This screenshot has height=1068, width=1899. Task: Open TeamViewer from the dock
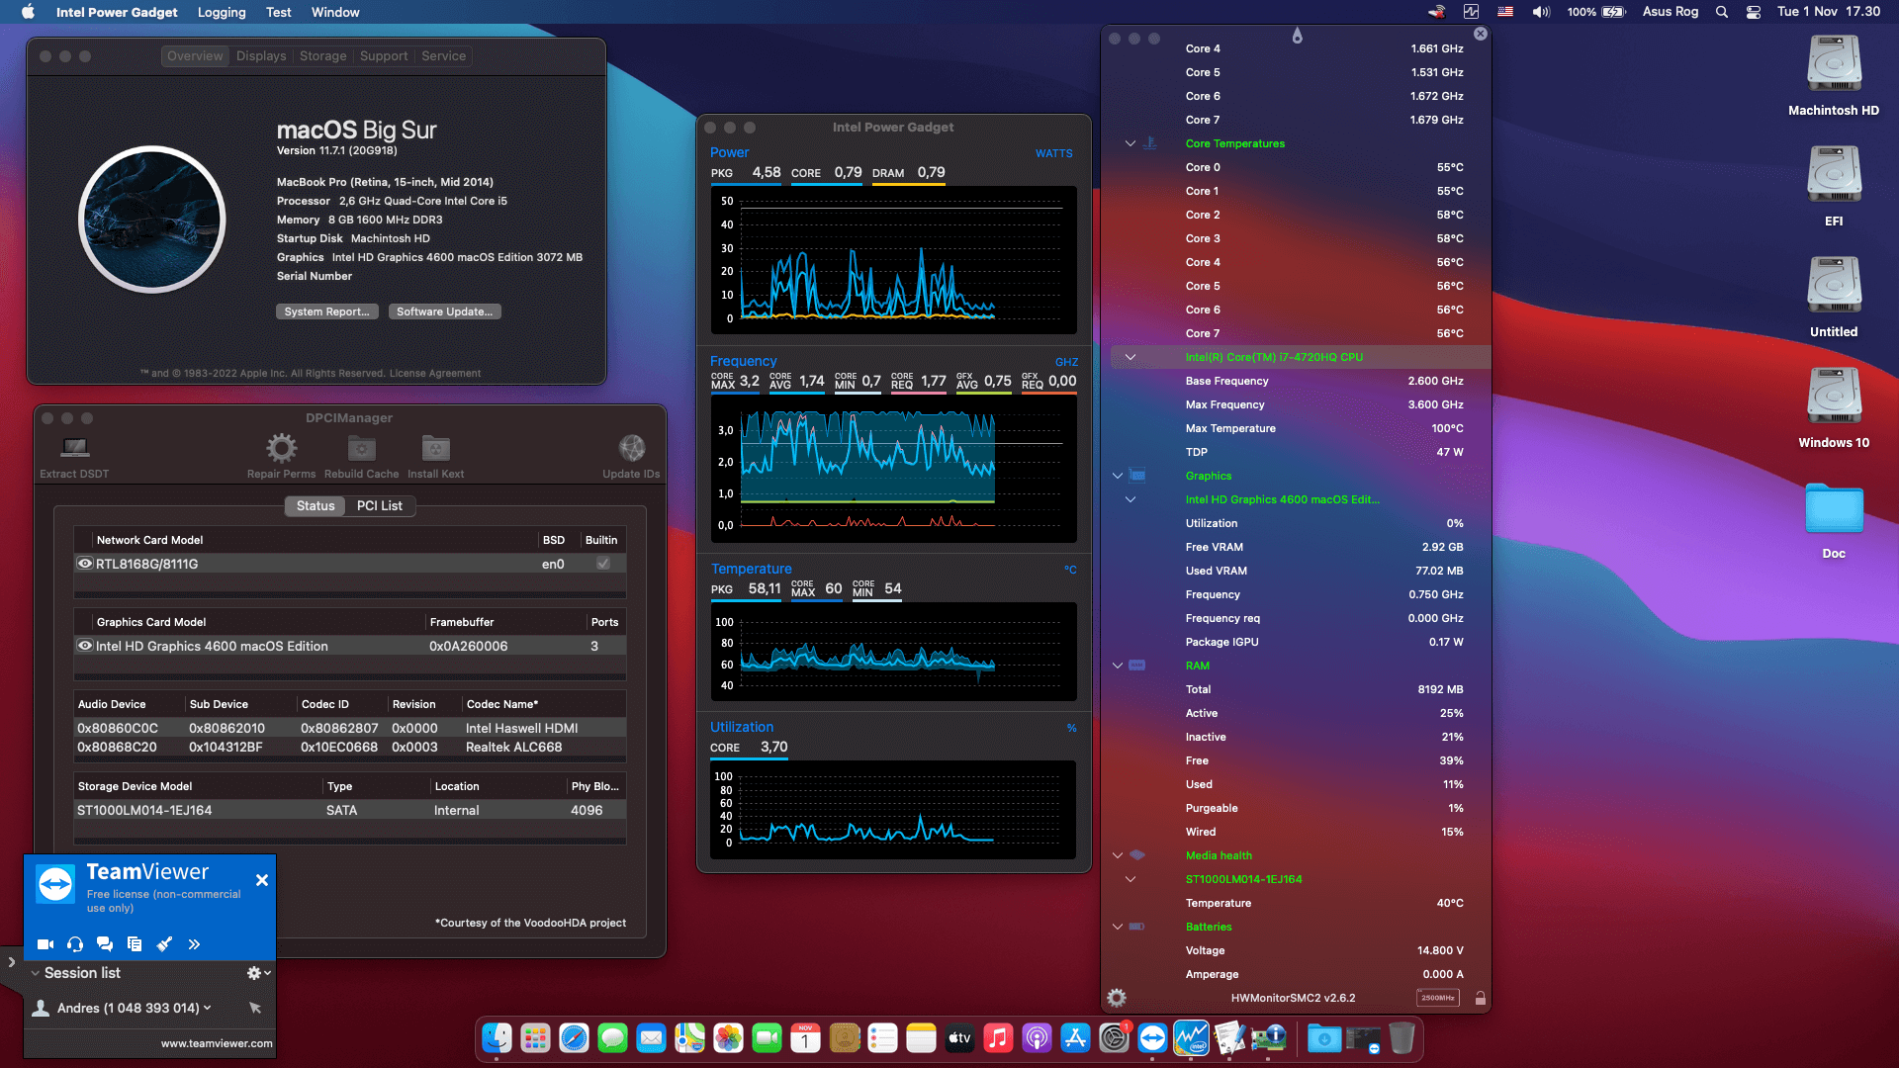1152,1038
